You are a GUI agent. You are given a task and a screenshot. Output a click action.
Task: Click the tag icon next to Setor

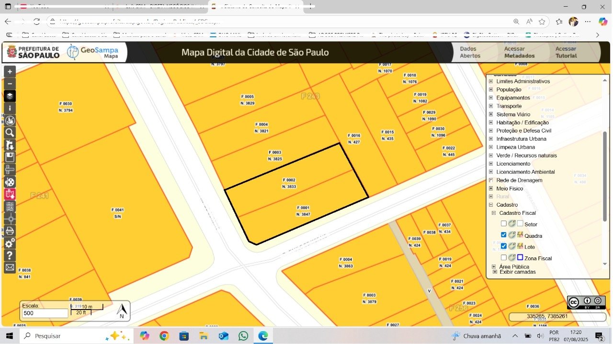511,223
